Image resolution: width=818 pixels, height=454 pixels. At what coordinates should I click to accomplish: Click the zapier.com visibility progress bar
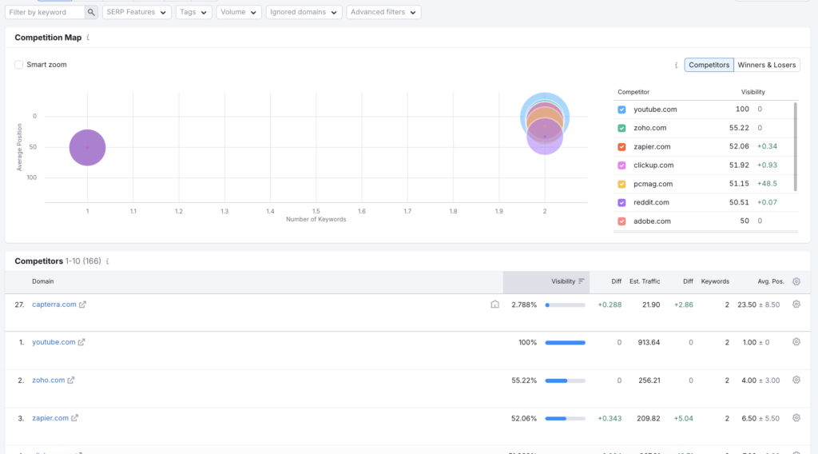(565, 419)
